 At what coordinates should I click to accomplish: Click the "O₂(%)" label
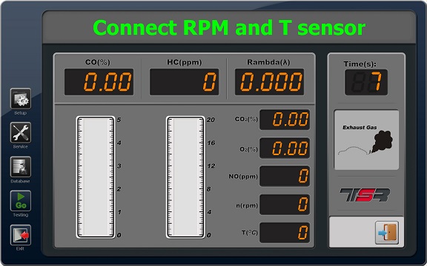pyautogui.click(x=249, y=149)
